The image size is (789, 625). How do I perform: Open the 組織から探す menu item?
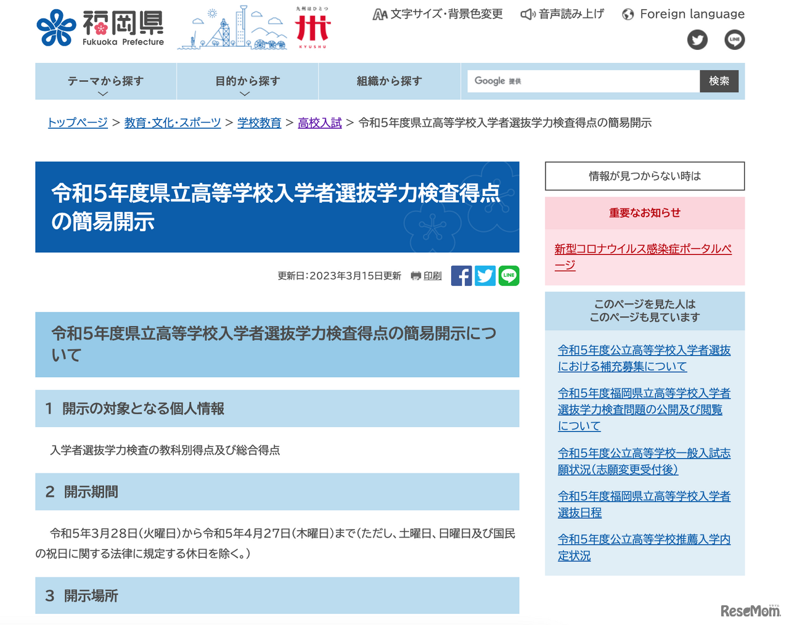tap(390, 81)
